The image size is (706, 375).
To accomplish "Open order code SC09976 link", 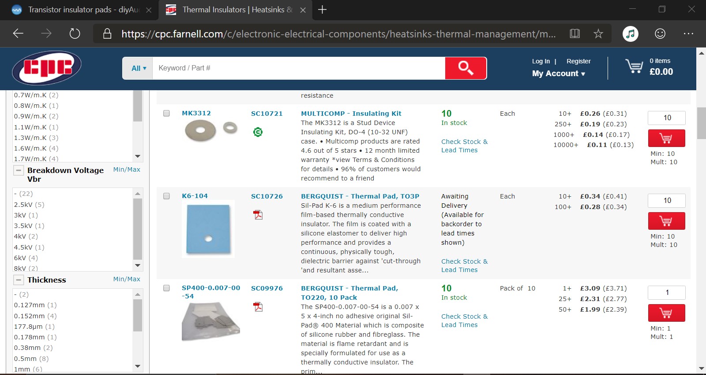I will [267, 288].
